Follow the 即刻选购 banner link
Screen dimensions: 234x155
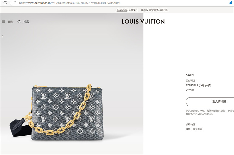pyautogui.click(x=122, y=10)
